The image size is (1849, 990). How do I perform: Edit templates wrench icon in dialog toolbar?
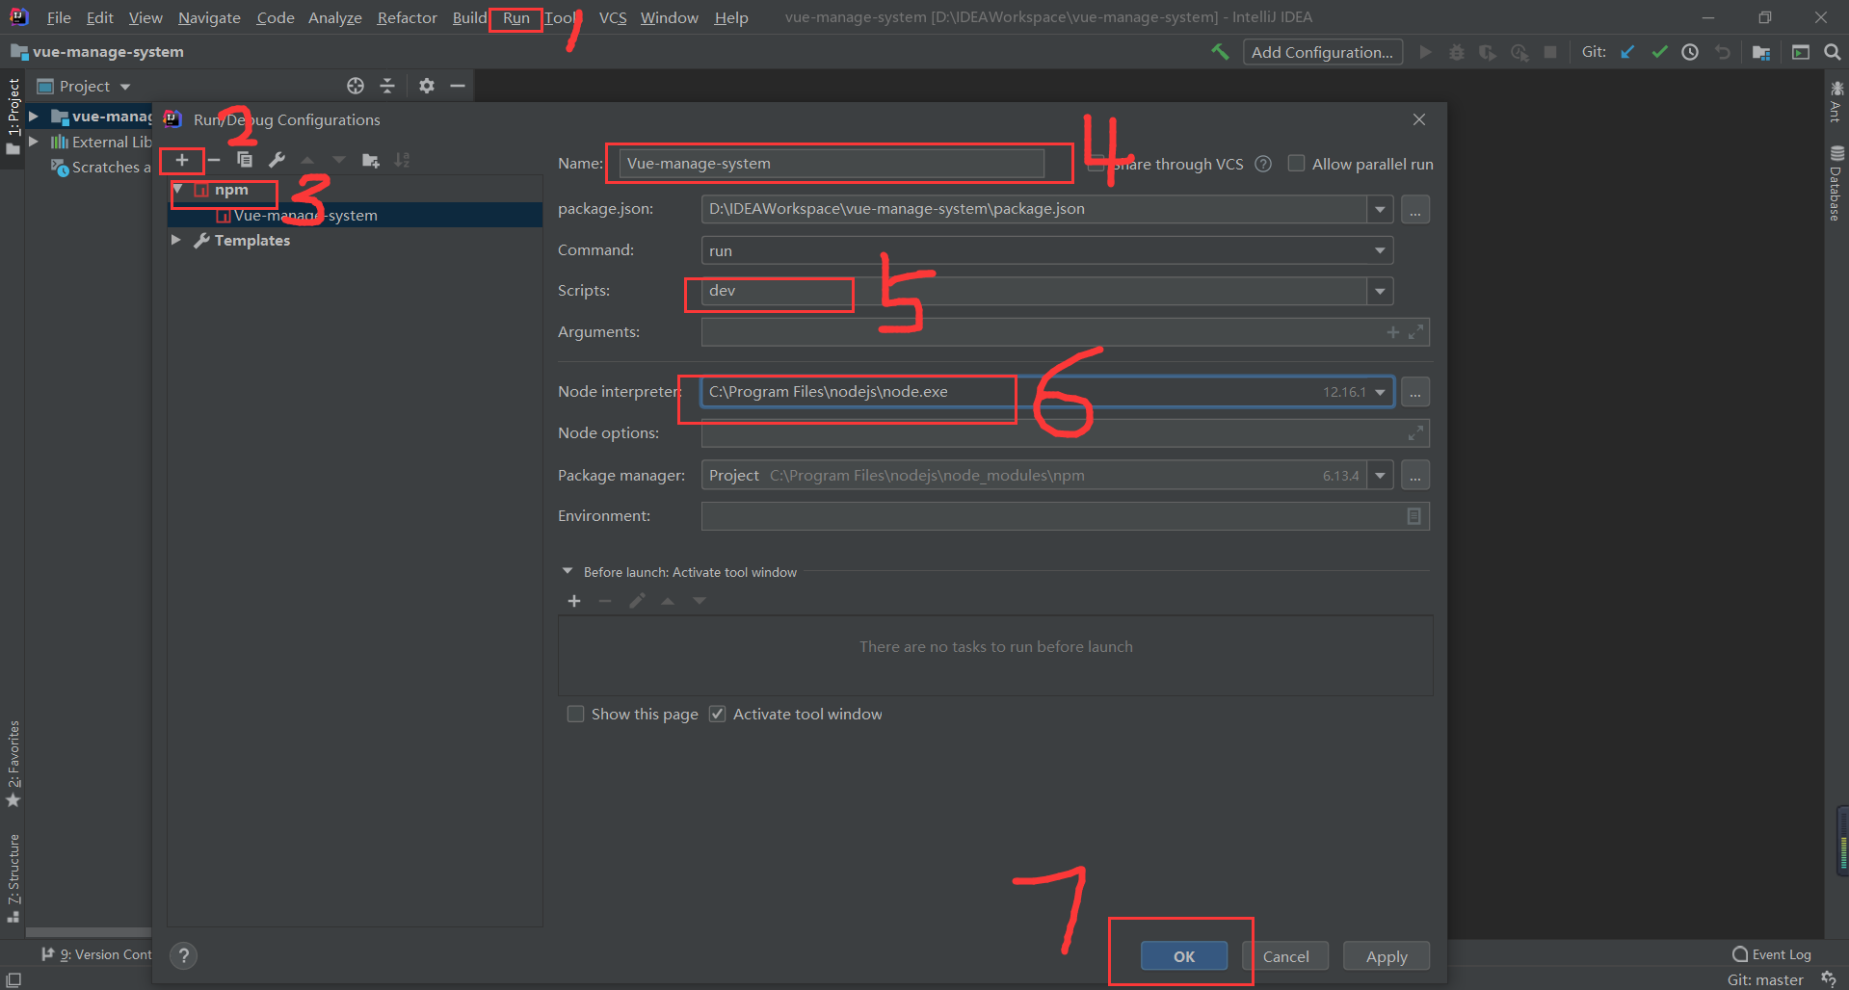277,160
